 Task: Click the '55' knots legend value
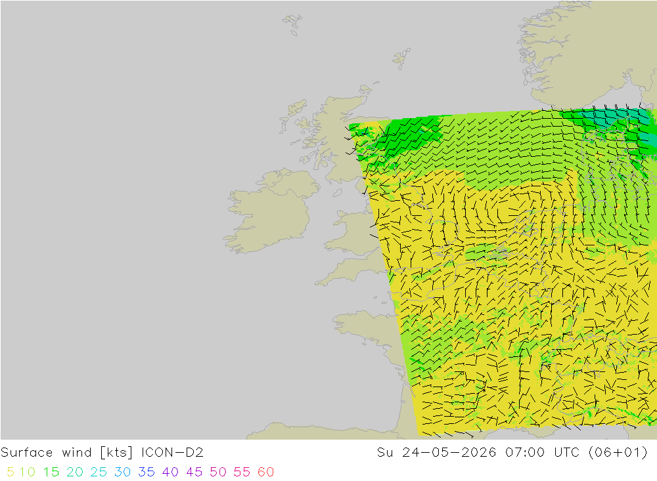(242, 472)
